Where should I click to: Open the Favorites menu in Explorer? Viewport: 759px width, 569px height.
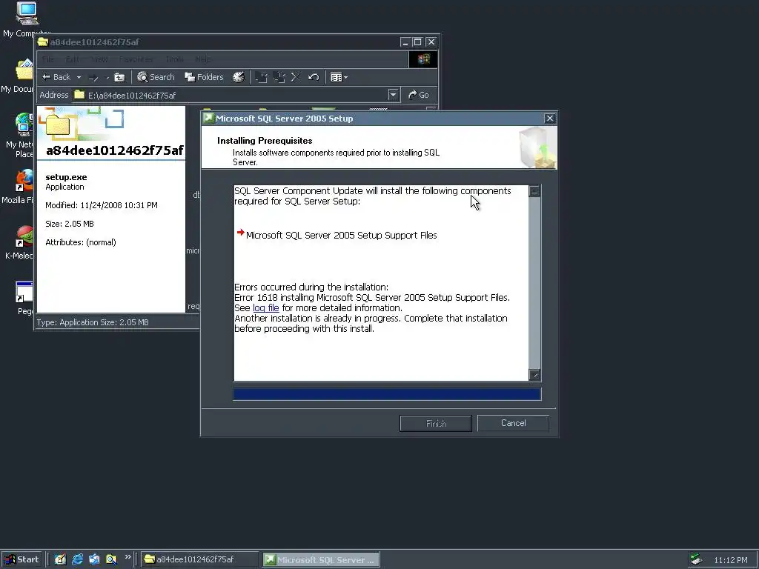point(136,59)
